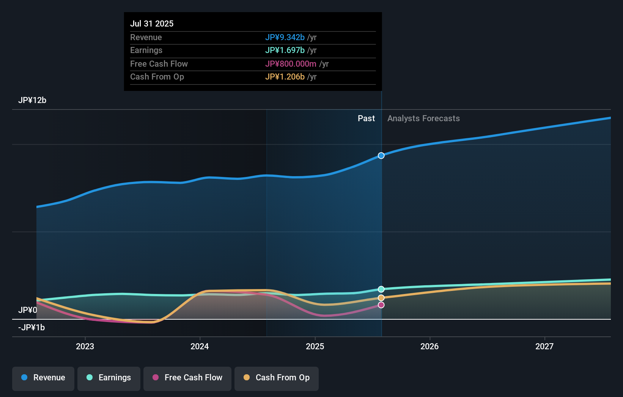Click the teal Earnings legend dot
The image size is (623, 397).
(x=89, y=378)
